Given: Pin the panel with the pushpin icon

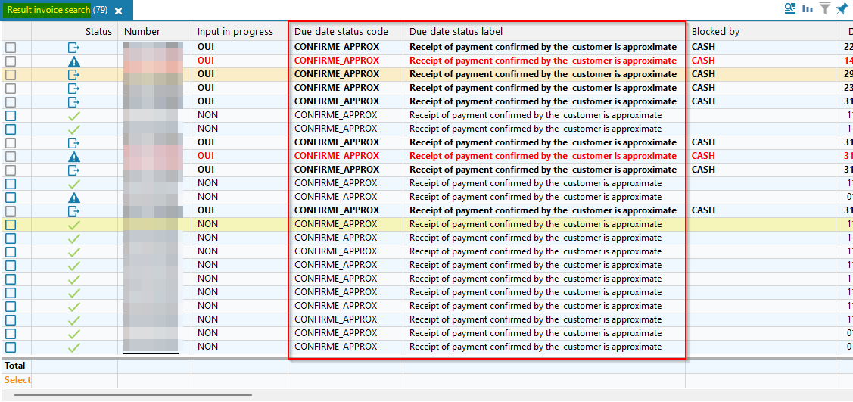Looking at the screenshot, I should point(842,9).
